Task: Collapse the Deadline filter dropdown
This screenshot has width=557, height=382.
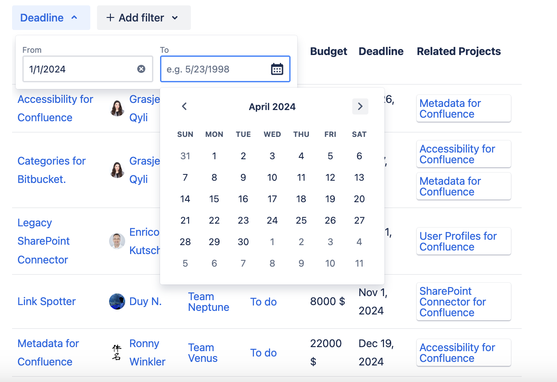Action: (x=51, y=18)
